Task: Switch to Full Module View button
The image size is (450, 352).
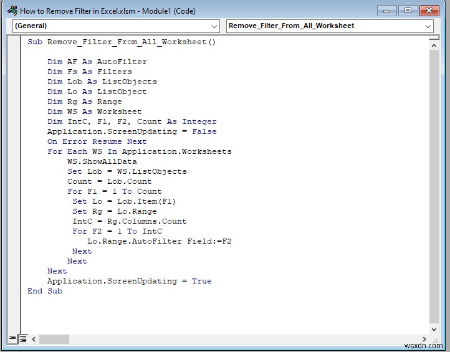Action: (x=22, y=339)
